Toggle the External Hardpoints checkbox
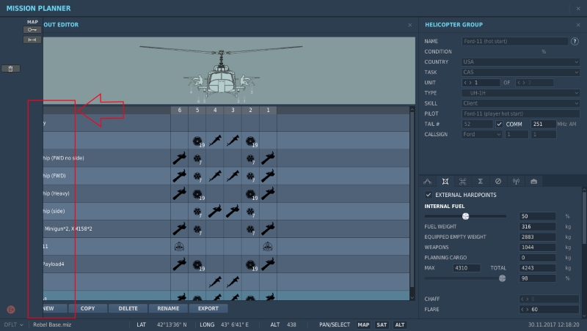This screenshot has height=331, width=587. pyautogui.click(x=429, y=195)
